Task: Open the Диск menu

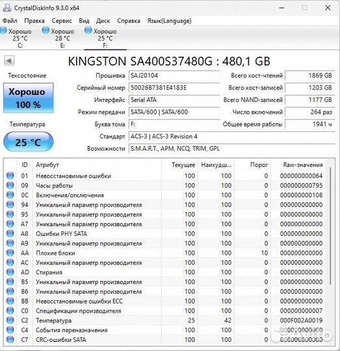Action: 103,21
